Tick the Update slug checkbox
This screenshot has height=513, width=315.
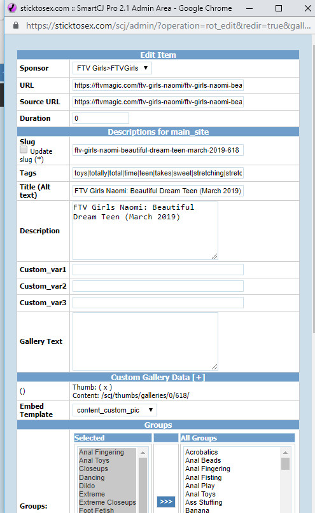click(x=24, y=149)
